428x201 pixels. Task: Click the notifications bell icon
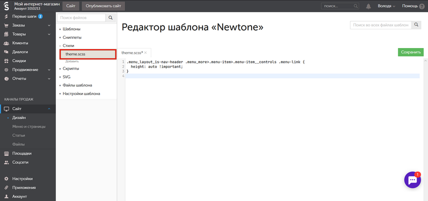[x=368, y=6]
